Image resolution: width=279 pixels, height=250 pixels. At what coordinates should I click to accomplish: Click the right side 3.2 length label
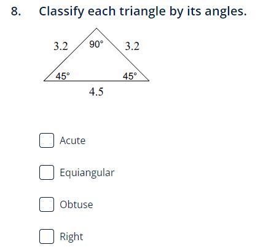132,46
